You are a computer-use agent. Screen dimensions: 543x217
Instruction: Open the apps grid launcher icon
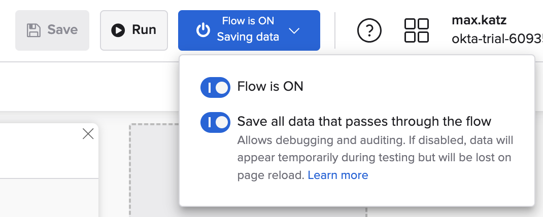[x=417, y=30]
